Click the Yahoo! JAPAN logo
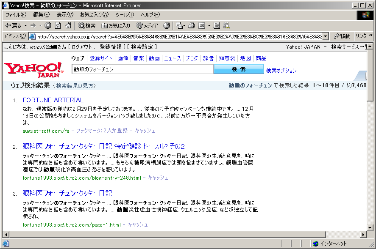The image size is (376, 249). click(34, 70)
